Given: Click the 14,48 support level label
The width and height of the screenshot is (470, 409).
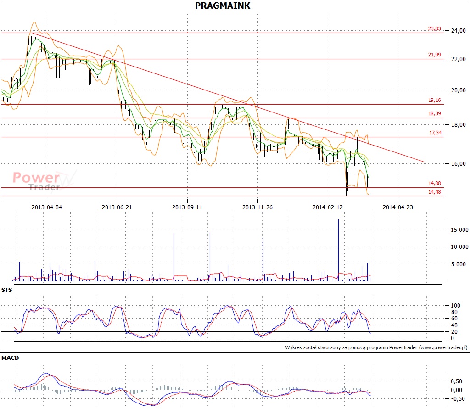Looking at the screenshot, I should pyautogui.click(x=434, y=192).
